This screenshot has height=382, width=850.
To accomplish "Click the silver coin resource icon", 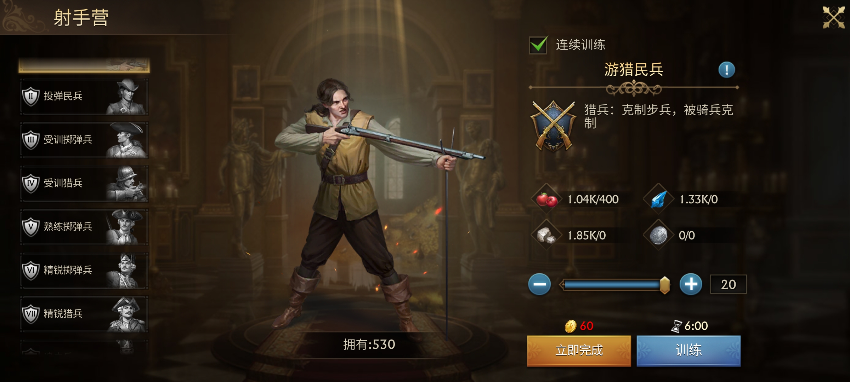I will click(658, 235).
